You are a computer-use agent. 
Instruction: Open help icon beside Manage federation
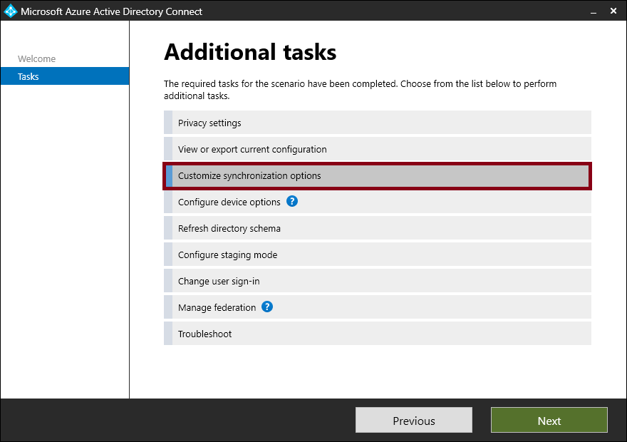click(267, 307)
